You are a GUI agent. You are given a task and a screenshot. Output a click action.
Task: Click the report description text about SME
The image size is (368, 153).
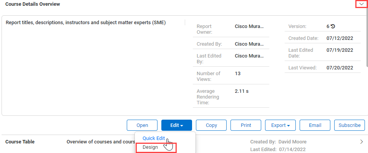pos(86,23)
